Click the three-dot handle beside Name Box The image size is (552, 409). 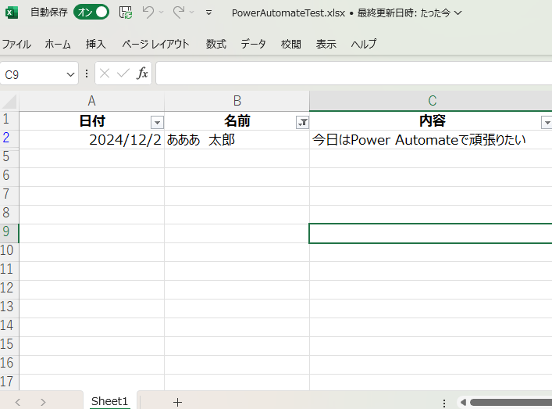[86, 74]
